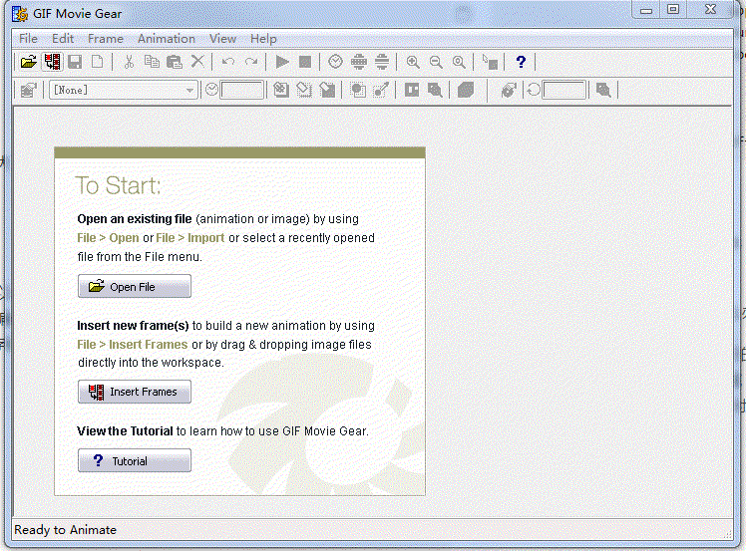The width and height of the screenshot is (746, 551).
Task: Open the File menu
Action: click(28, 39)
